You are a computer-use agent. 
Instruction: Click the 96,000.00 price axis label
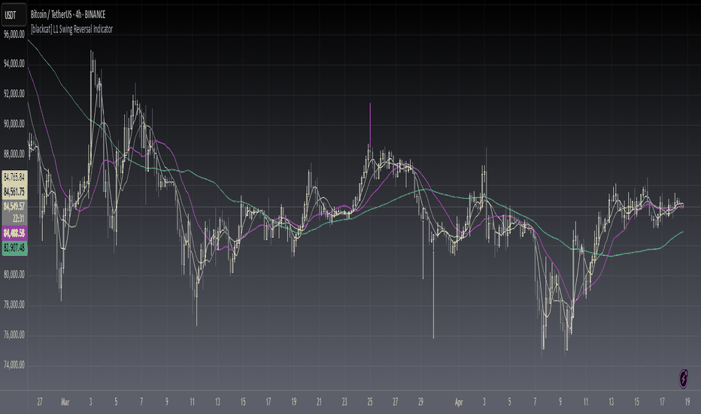click(x=14, y=34)
